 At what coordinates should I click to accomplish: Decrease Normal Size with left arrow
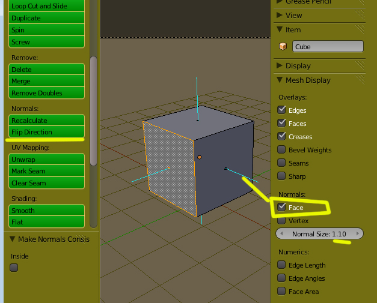[281, 233]
